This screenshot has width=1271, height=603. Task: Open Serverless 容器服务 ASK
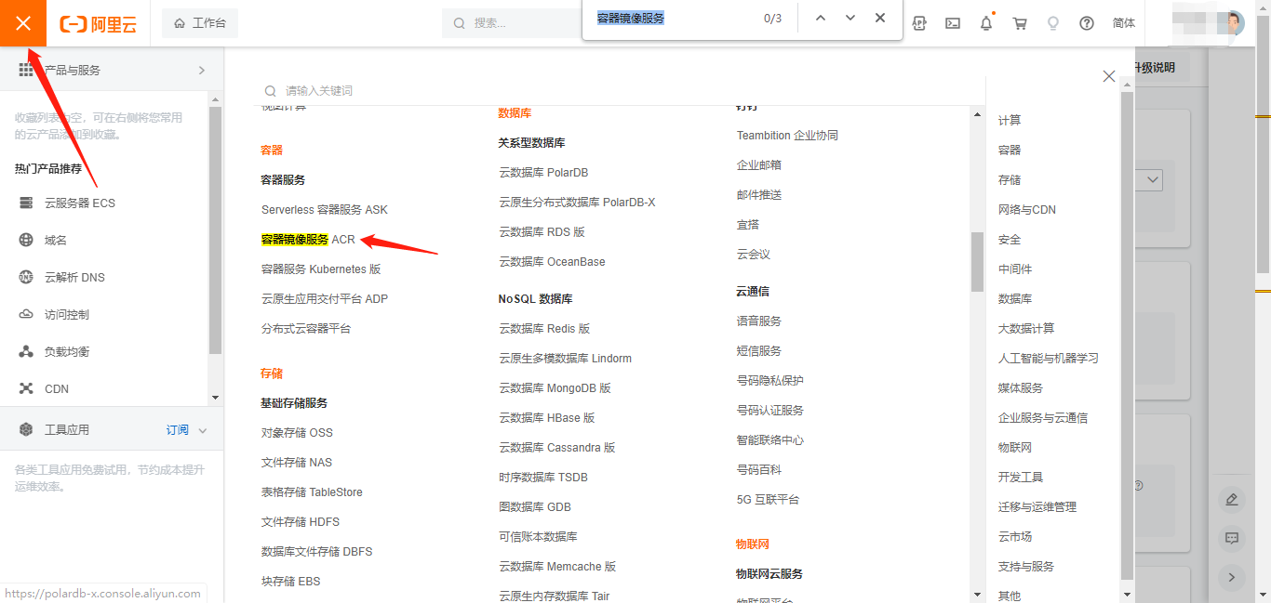(x=325, y=210)
